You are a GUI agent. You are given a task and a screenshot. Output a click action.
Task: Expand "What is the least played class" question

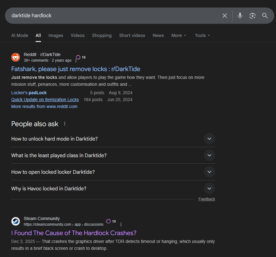pos(209,155)
